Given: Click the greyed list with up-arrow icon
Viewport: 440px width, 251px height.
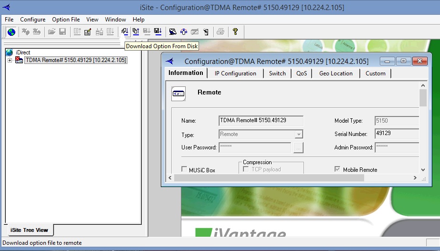Looking at the screenshot, I should [x=77, y=31].
